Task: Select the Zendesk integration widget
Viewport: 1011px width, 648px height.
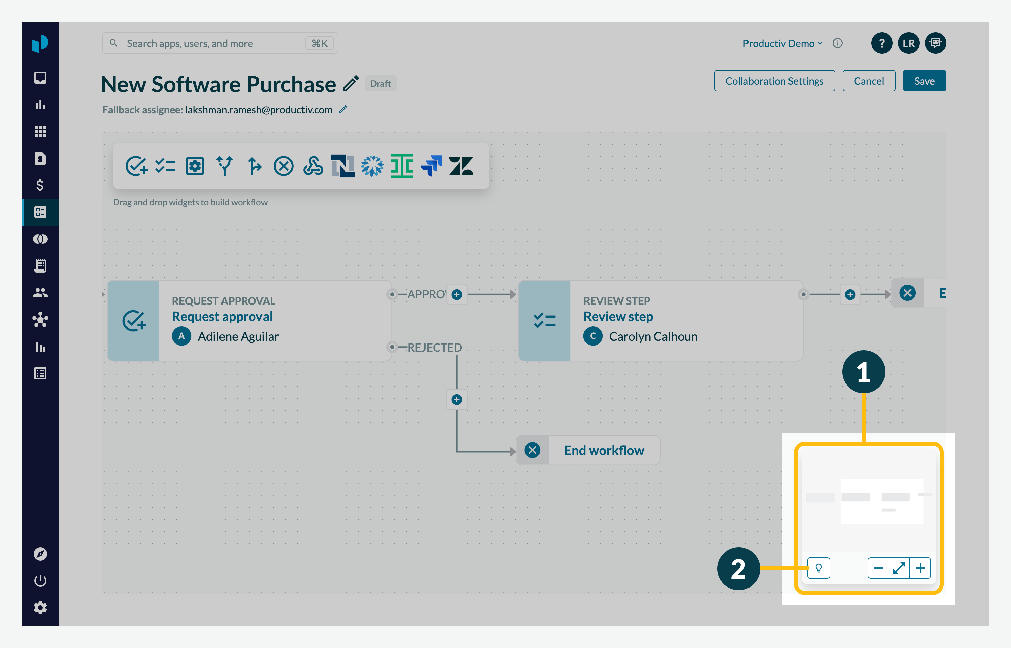Action: 461,166
